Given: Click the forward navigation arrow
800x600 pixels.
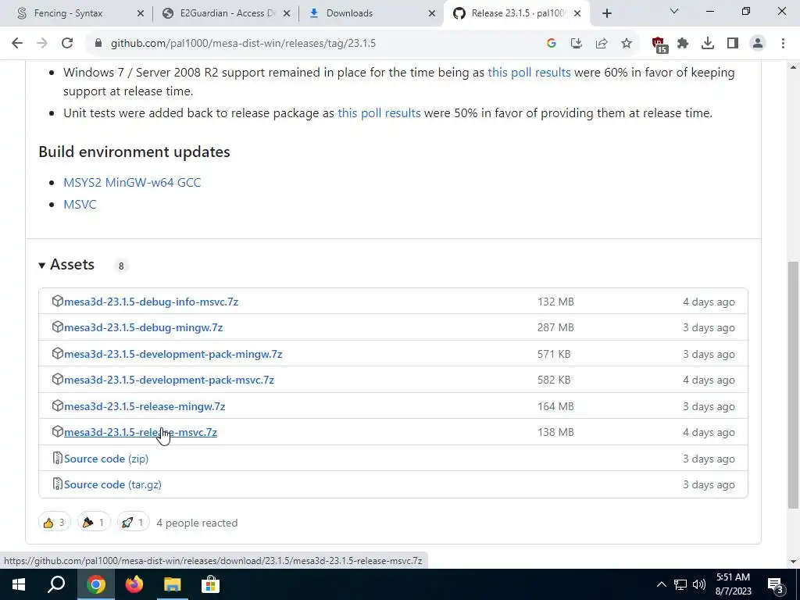Looking at the screenshot, I should [x=42, y=44].
